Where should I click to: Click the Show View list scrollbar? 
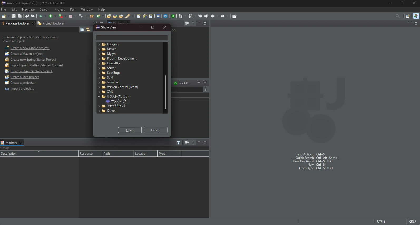pos(165,92)
